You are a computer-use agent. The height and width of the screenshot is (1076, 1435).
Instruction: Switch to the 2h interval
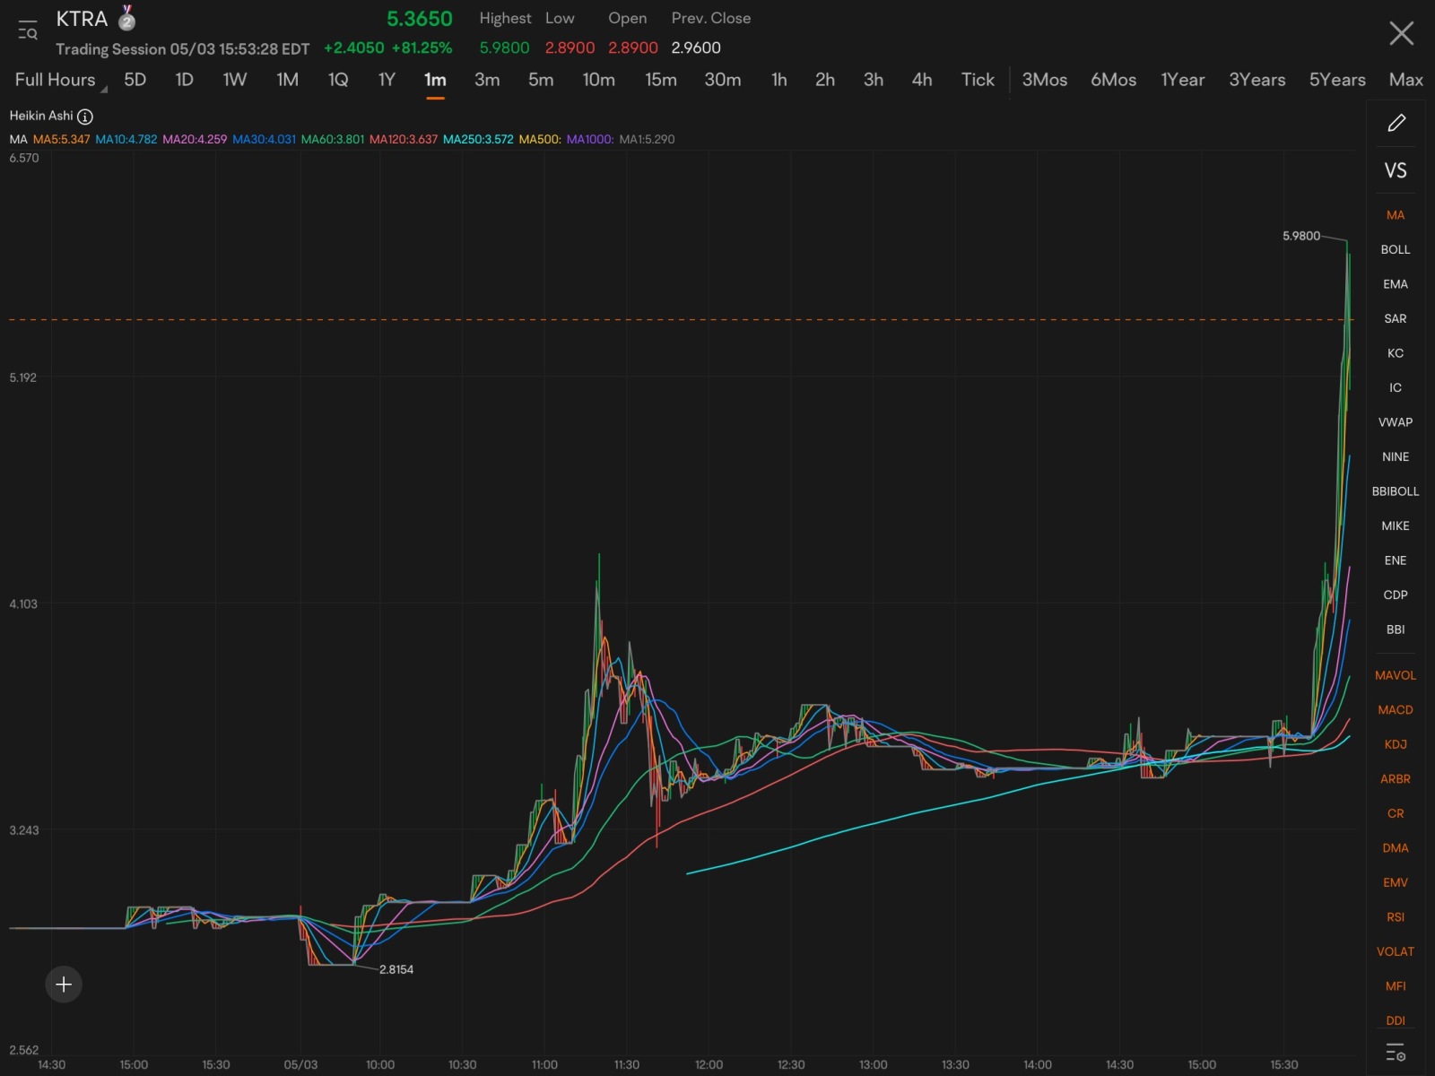tap(825, 80)
